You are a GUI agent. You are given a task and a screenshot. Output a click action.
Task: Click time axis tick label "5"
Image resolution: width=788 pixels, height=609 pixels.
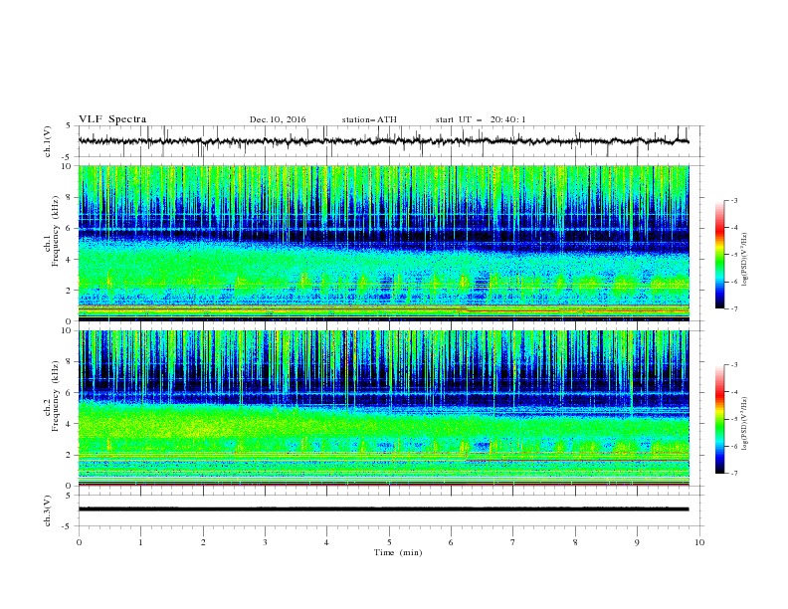389,542
